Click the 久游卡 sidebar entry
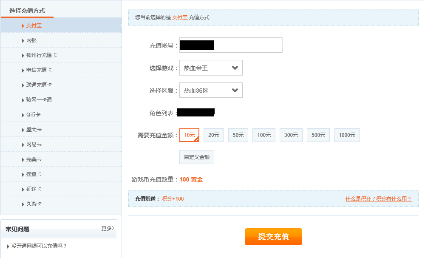This screenshot has height=258, width=425. [x=34, y=204]
